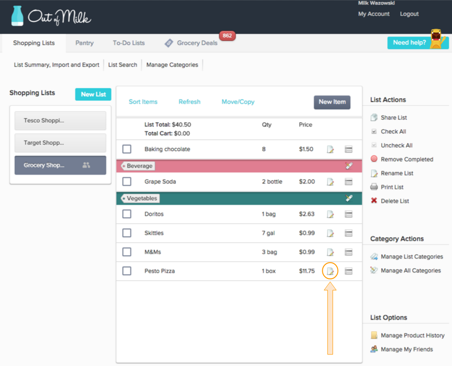Click the Uncheck All checkbox icon
Image resolution: width=452 pixels, height=366 pixels.
(374, 145)
